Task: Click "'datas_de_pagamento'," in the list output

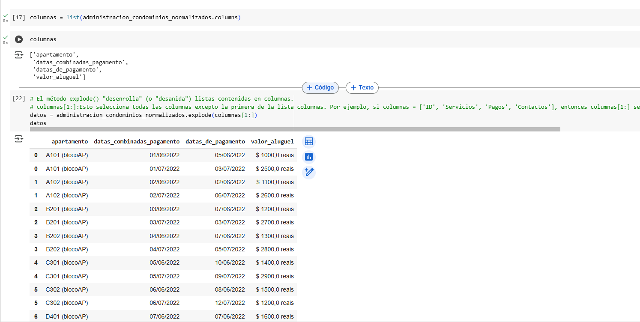Action: 68,69
